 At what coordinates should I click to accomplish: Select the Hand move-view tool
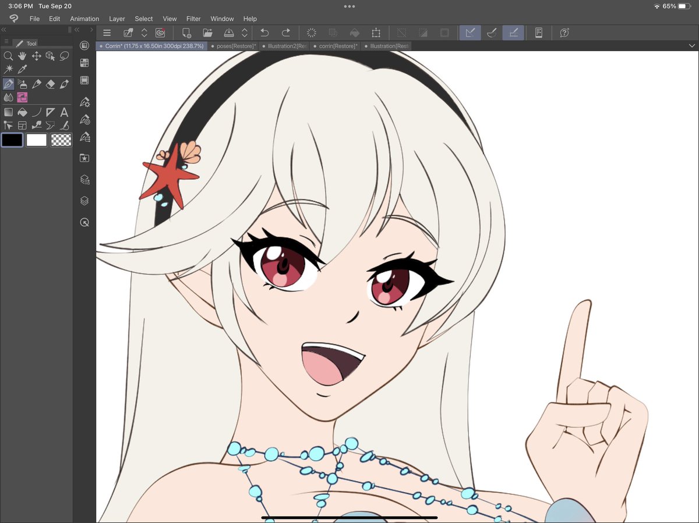click(x=22, y=56)
